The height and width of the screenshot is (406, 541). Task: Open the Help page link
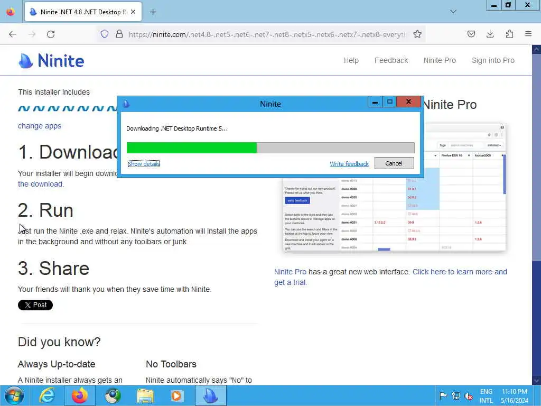[351, 60]
